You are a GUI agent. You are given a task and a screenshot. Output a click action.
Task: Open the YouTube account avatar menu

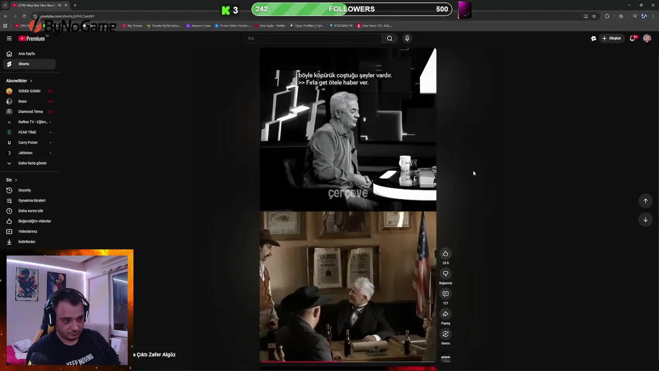647,38
